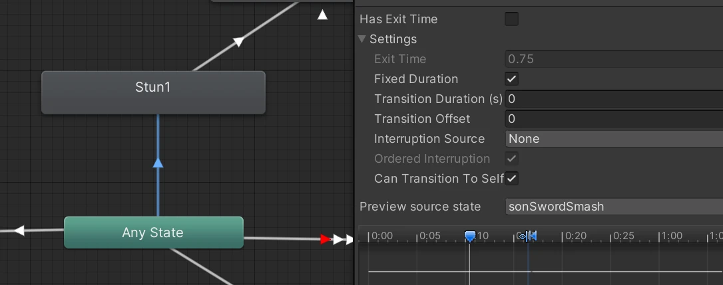
Task: Collapse the Settings foldout triangle
Action: 363,39
